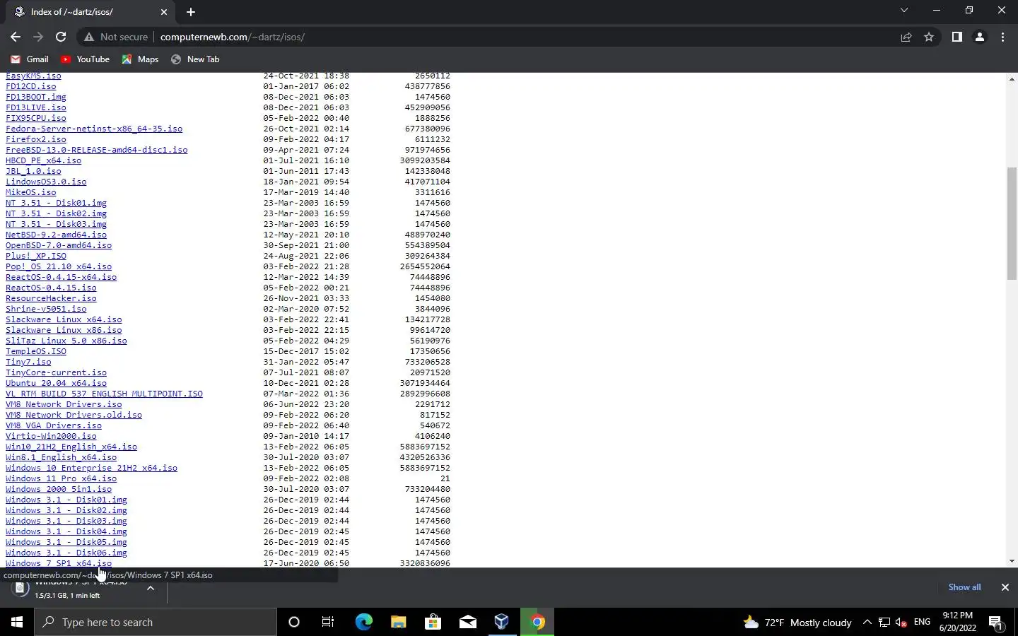Click the scrollbar down arrow
Viewport: 1018px width, 636px height.
[1012, 561]
